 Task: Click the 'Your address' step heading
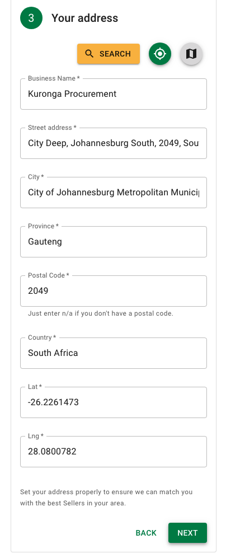pyautogui.click(x=84, y=18)
